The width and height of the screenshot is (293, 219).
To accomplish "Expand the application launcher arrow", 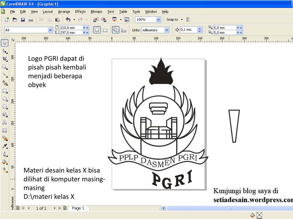I will tap(121, 20).
